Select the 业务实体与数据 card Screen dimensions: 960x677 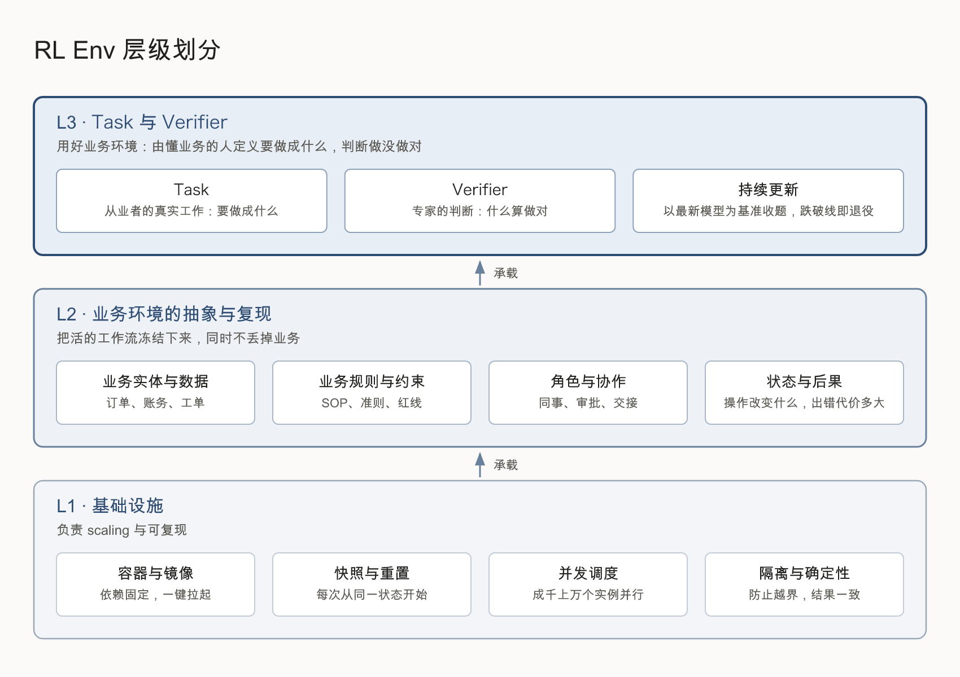pos(155,393)
